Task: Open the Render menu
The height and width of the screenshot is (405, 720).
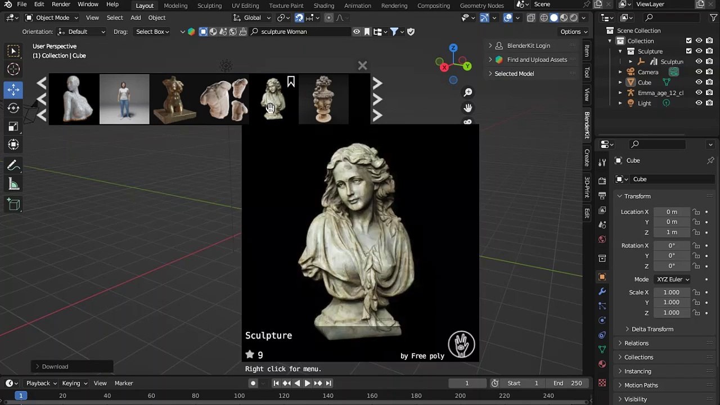Action: pyautogui.click(x=61, y=4)
